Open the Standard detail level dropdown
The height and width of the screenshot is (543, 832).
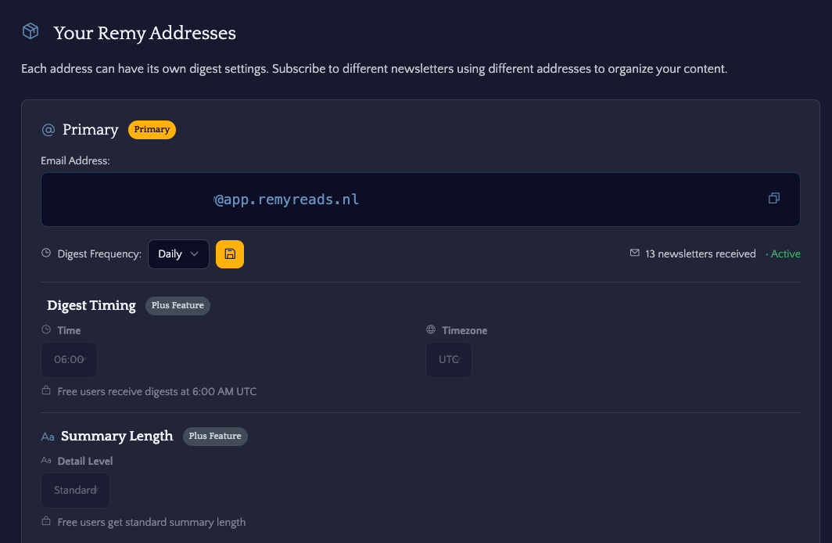click(x=75, y=491)
